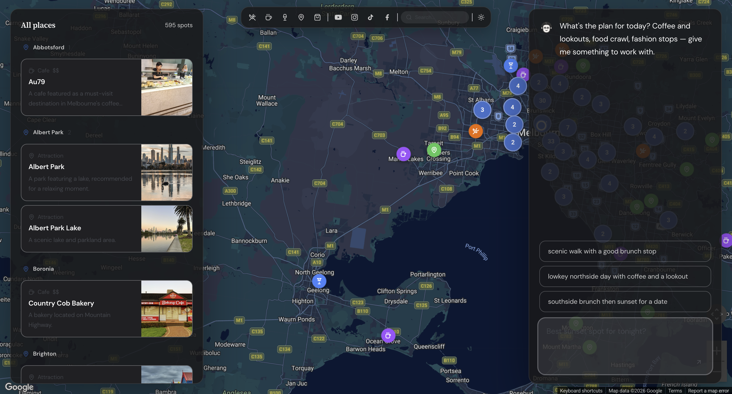
Task: Filter by restaurants using fork-knife icon
Action: [x=252, y=17]
